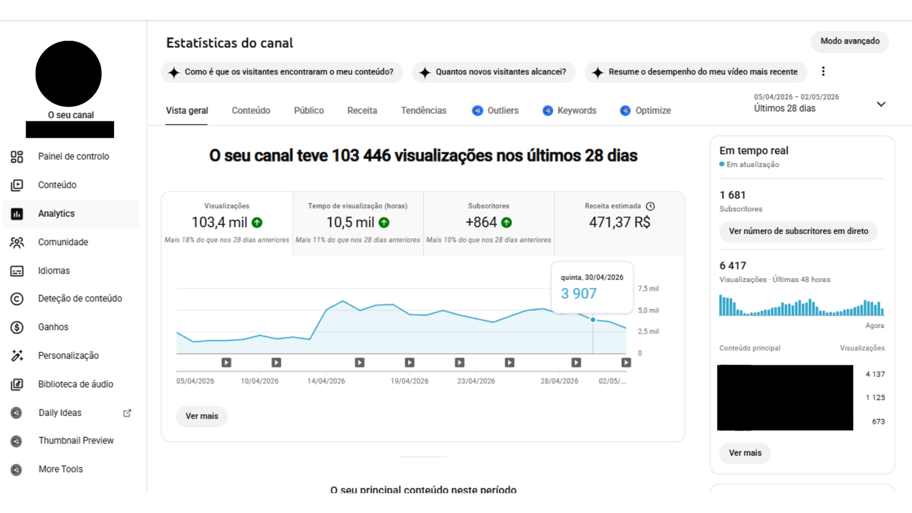The image size is (912, 513).
Task: Ask 'Resume o desempenho do meu vídeo mais recente'
Action: [695, 72]
